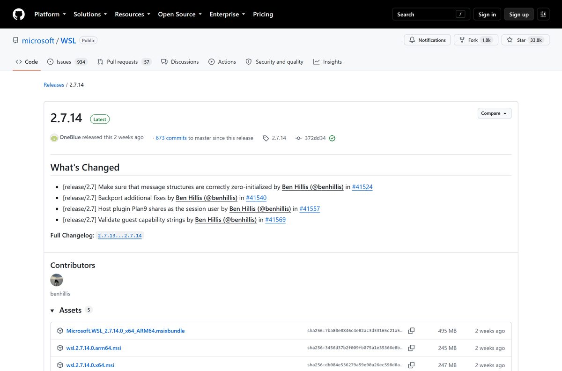Click the 245 MB size value
This screenshot has width=562, height=371.
pos(447,348)
